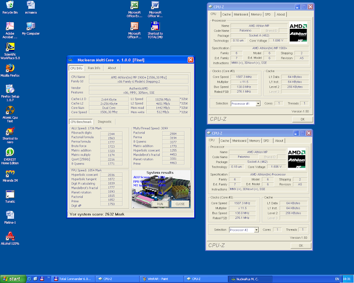This screenshot has width=354, height=283.
Task: Open About tab in upper CPU-Z window
Action: [x=281, y=15]
